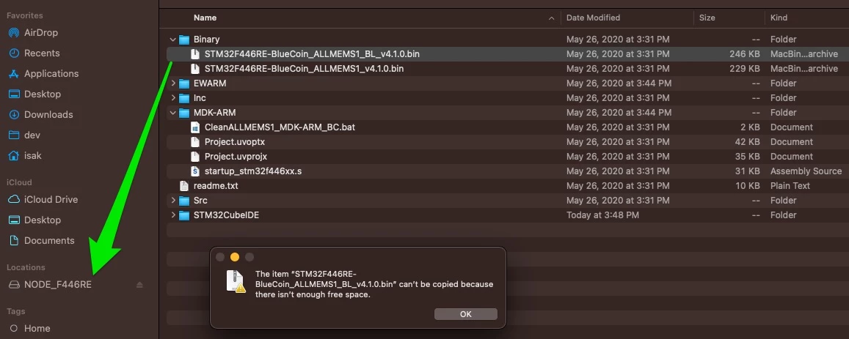The image size is (849, 339).
Task: Collapse the MDK-ARM folder
Action: pyautogui.click(x=172, y=113)
